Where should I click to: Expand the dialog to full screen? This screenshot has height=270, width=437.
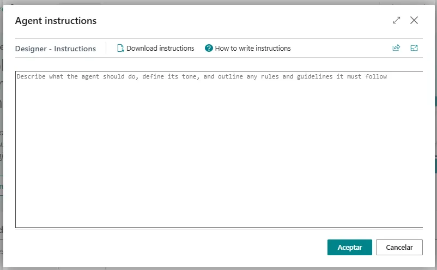click(x=397, y=20)
